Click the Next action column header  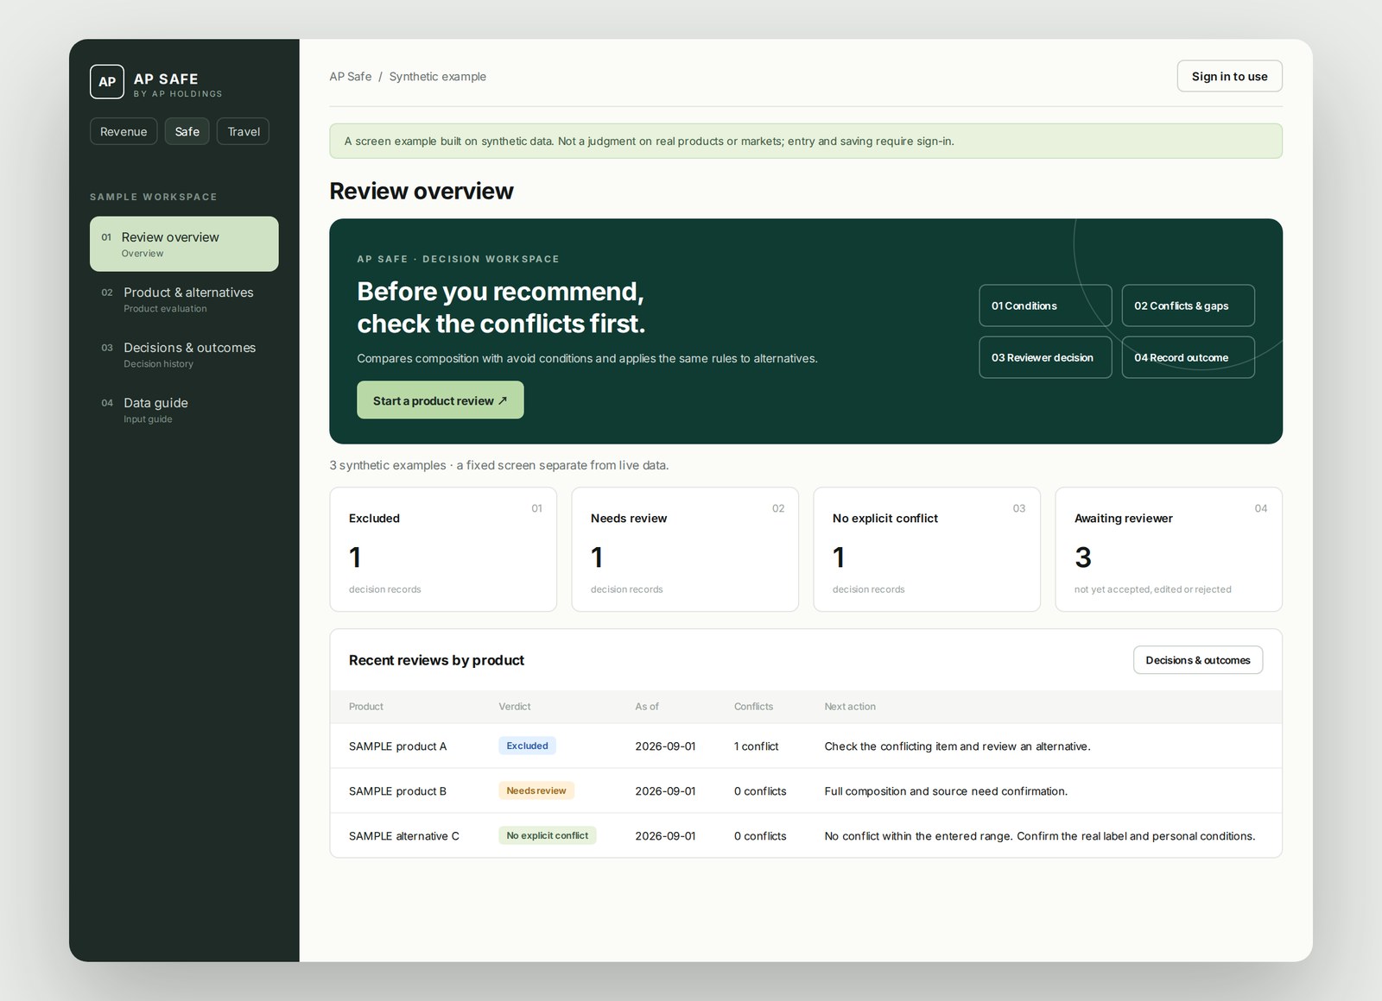850,707
